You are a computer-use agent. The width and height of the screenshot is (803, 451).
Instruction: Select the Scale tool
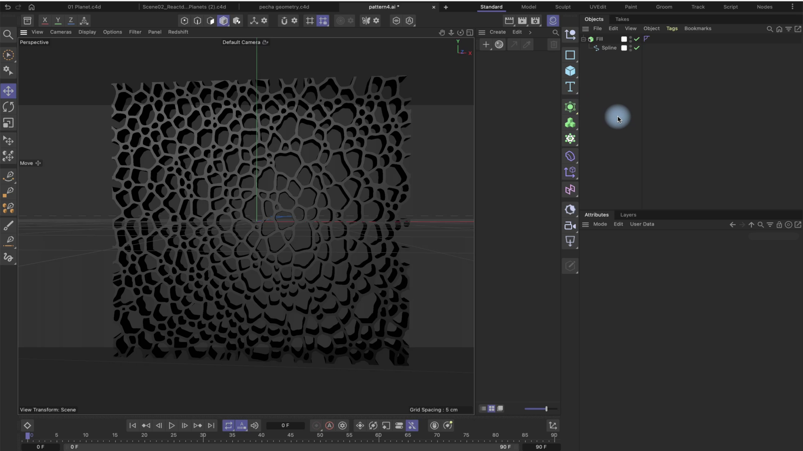pyautogui.click(x=8, y=123)
